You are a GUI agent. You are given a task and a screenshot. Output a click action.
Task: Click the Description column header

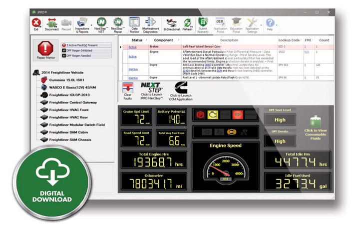pyautogui.click(x=229, y=40)
